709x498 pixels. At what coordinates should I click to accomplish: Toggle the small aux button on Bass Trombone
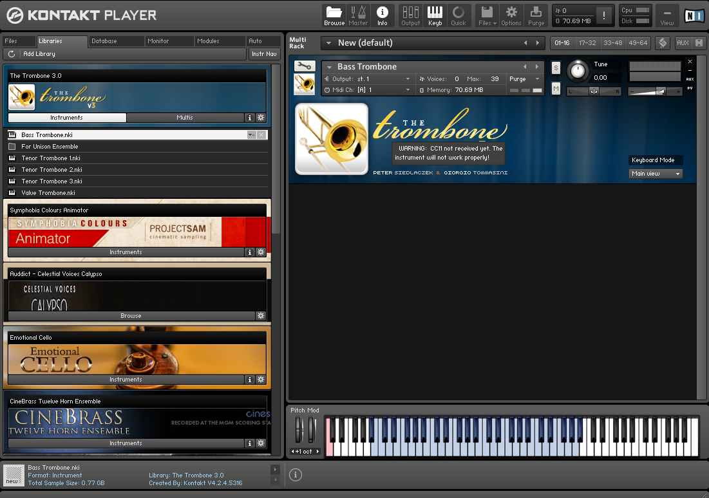(690, 79)
